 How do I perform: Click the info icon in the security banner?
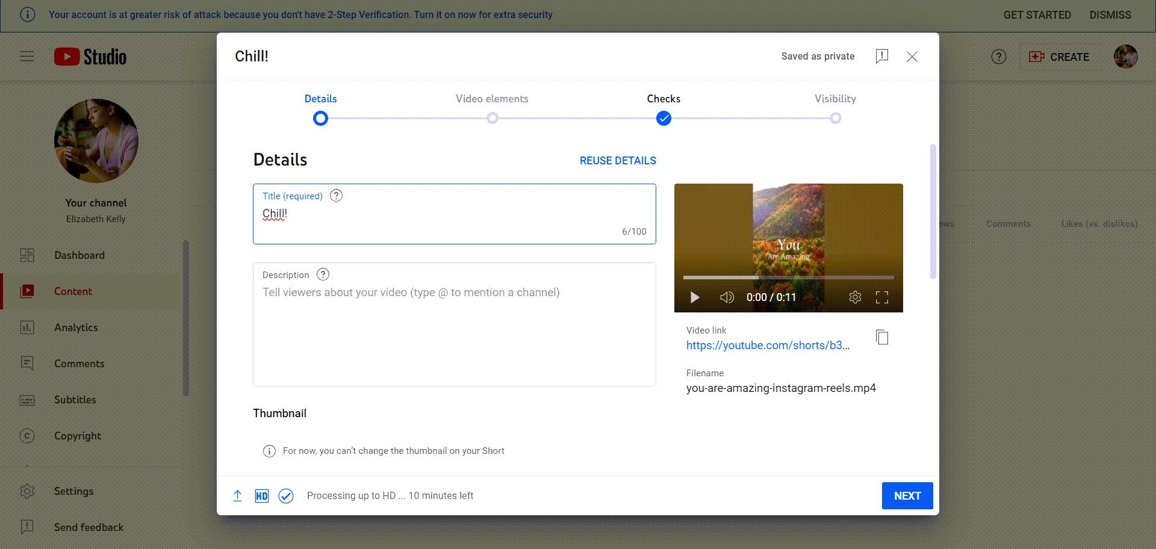coord(28,14)
